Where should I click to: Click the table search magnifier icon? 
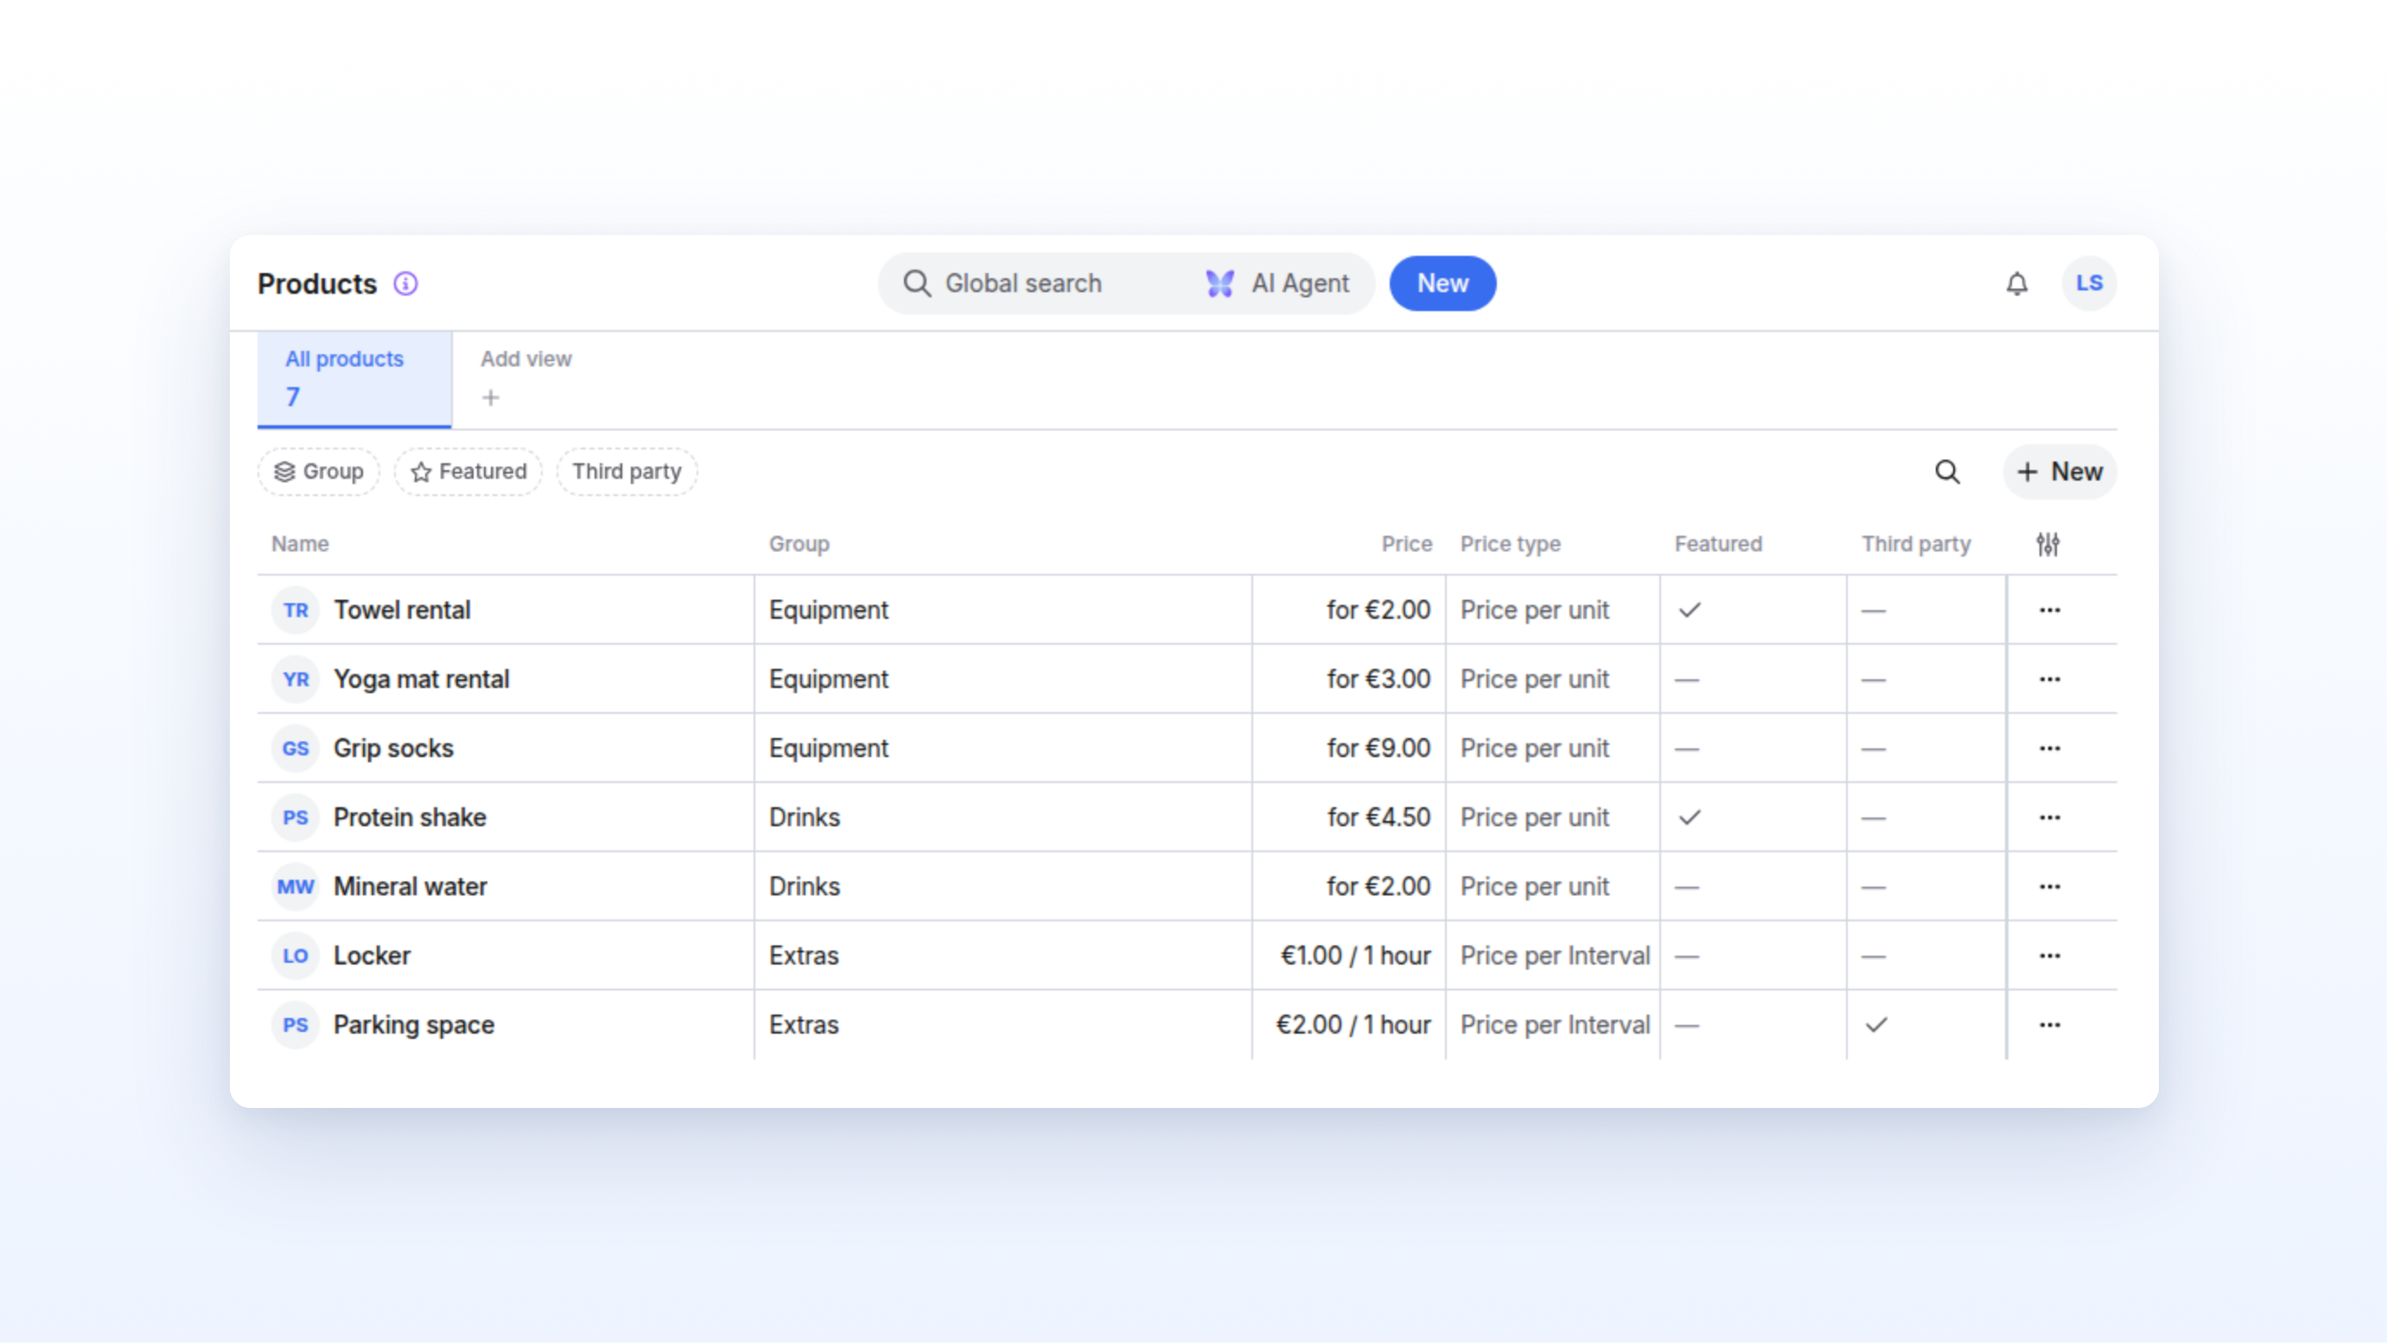click(x=1947, y=472)
